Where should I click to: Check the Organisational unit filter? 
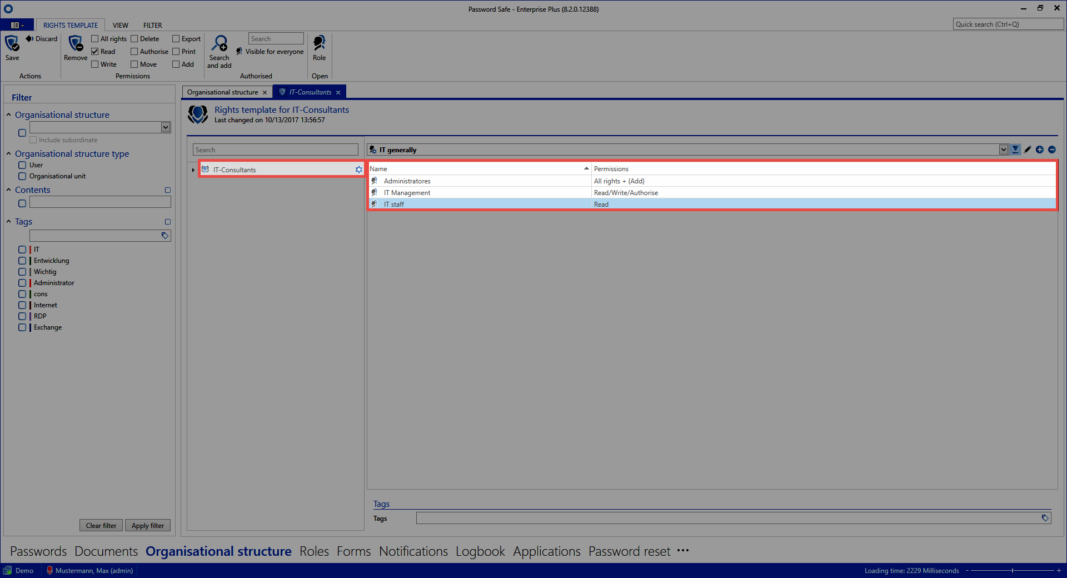click(22, 176)
